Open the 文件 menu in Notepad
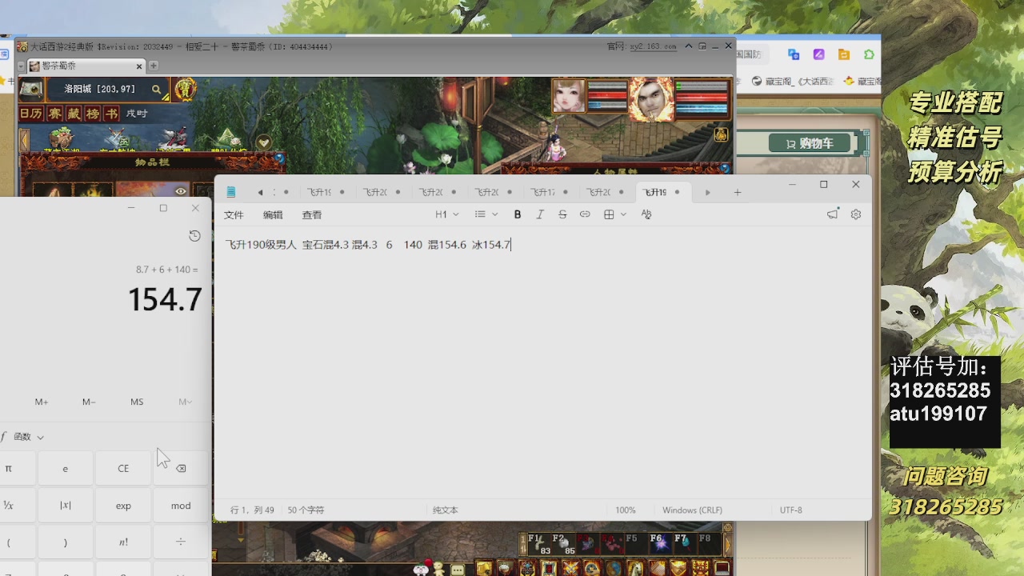The image size is (1024, 576). (234, 214)
